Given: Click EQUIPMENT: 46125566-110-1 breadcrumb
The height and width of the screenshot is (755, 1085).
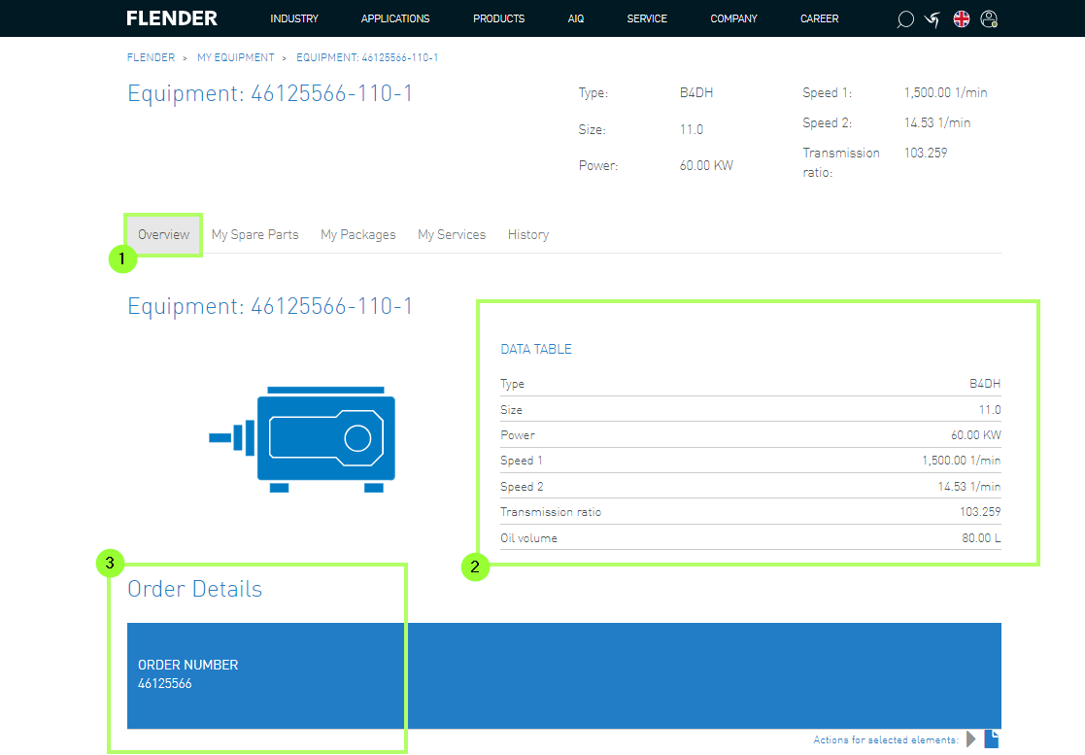Looking at the screenshot, I should (x=367, y=57).
